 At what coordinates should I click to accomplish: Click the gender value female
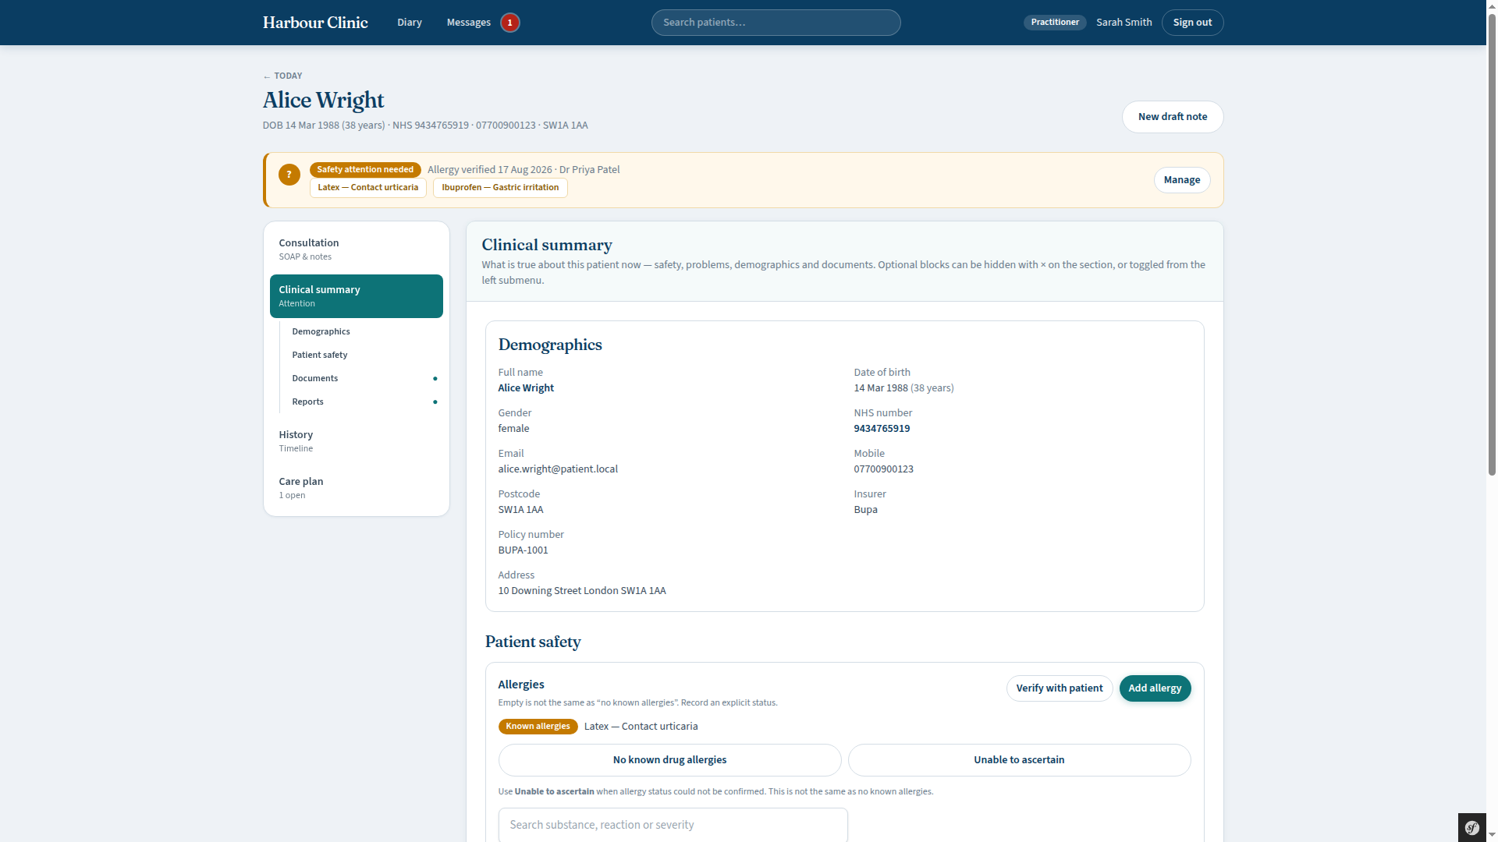[513, 429]
